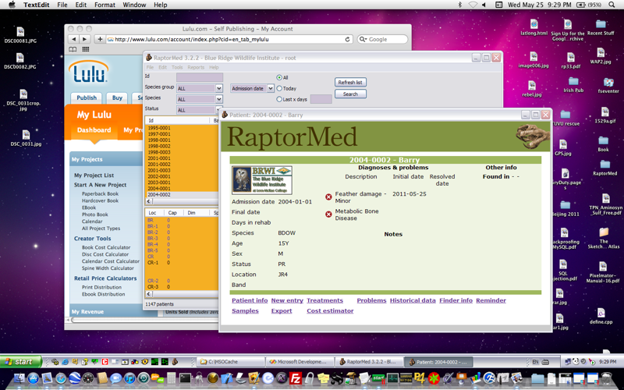Select the define.cpp desktop file
The height and width of the screenshot is (390, 624).
point(601,316)
